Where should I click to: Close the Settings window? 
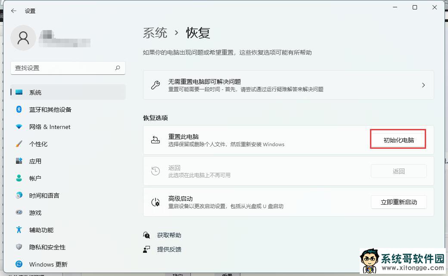coord(435,7)
